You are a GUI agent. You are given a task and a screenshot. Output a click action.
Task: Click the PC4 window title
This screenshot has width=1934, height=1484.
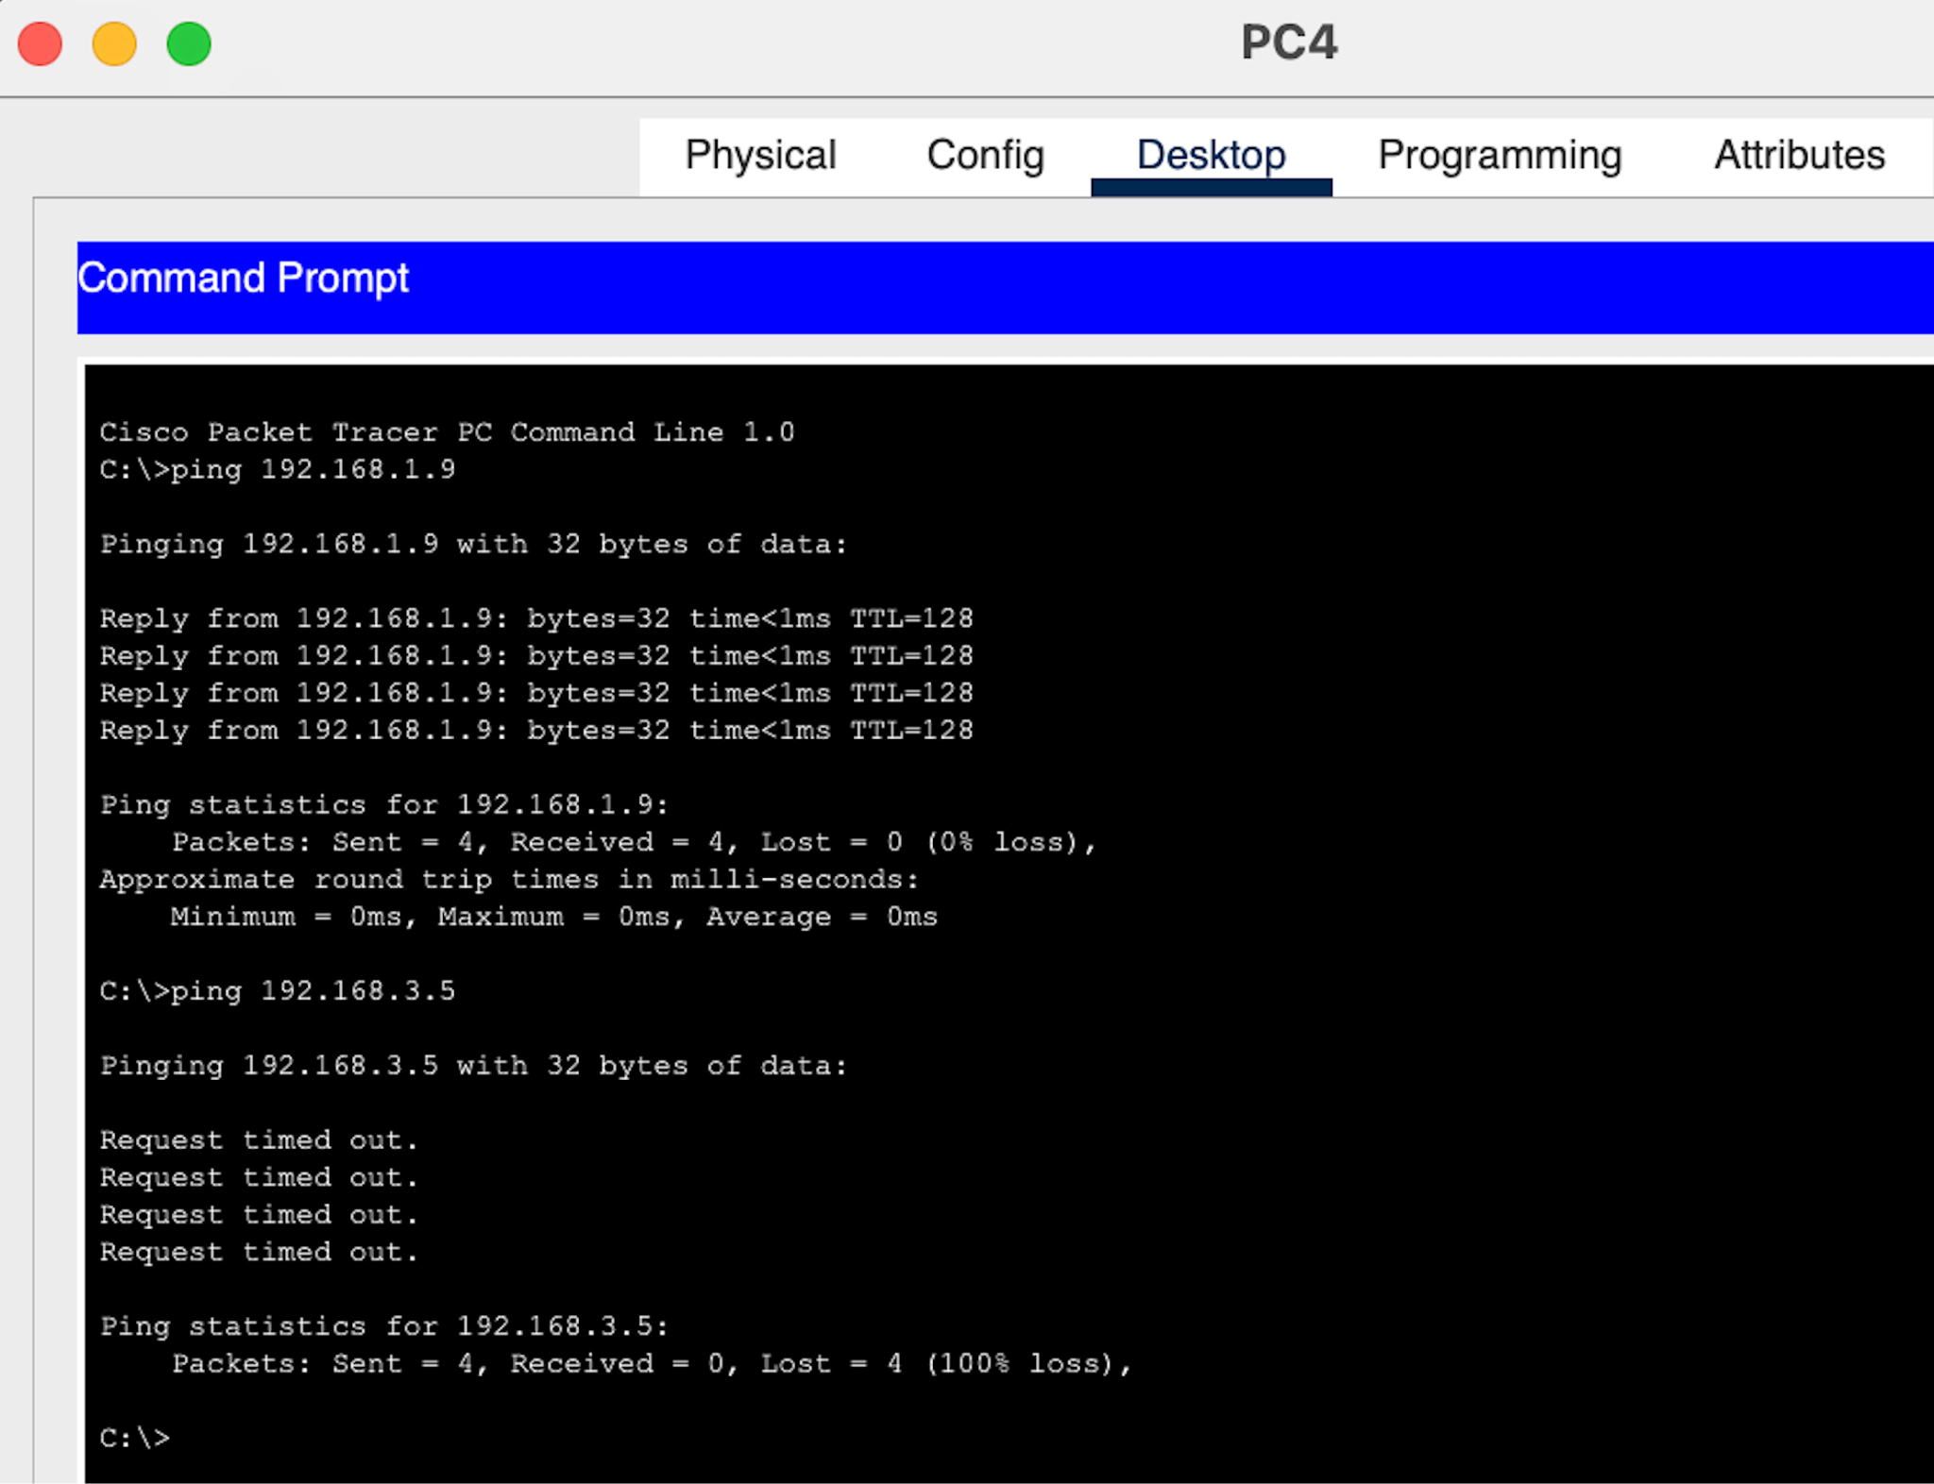click(1289, 42)
